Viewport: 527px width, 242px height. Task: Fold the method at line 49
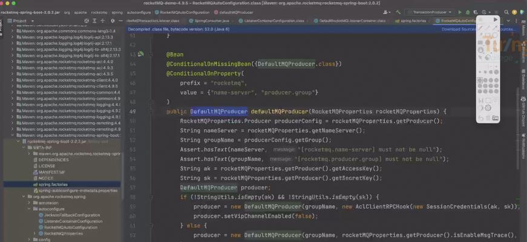(151, 111)
